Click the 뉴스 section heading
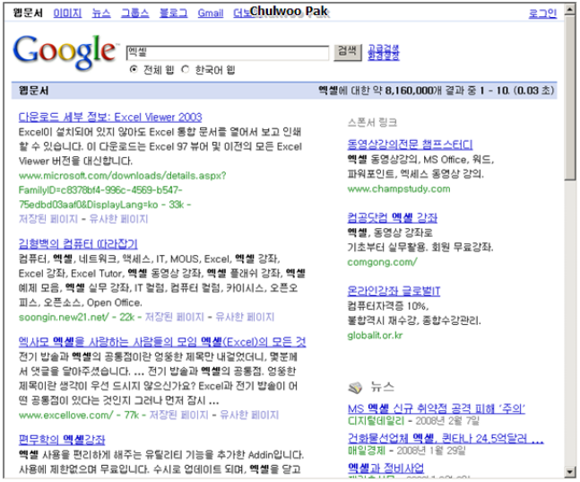This screenshot has height=482, width=580. pyautogui.click(x=383, y=387)
